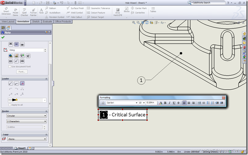Screen dimensions: 248x155
Task: Collapse the Border section
Action: tap(46, 111)
